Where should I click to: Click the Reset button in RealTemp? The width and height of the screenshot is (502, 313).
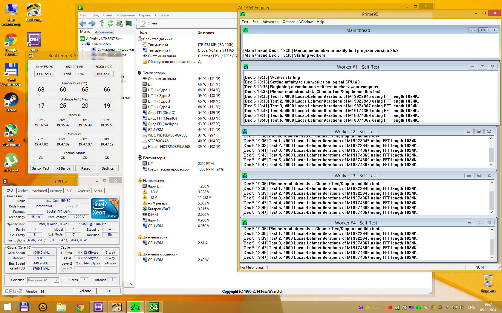pos(85,168)
